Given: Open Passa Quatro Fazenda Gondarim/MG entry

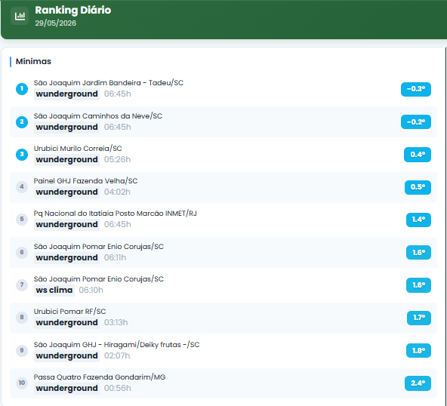Looking at the screenshot, I should 100,377.
